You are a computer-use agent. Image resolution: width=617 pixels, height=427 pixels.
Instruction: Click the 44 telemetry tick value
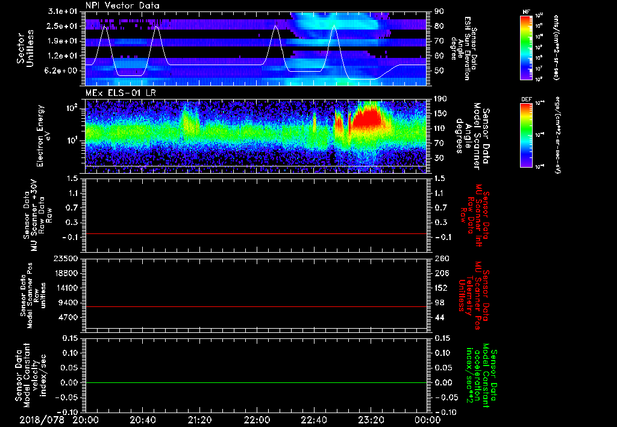pos(439,317)
